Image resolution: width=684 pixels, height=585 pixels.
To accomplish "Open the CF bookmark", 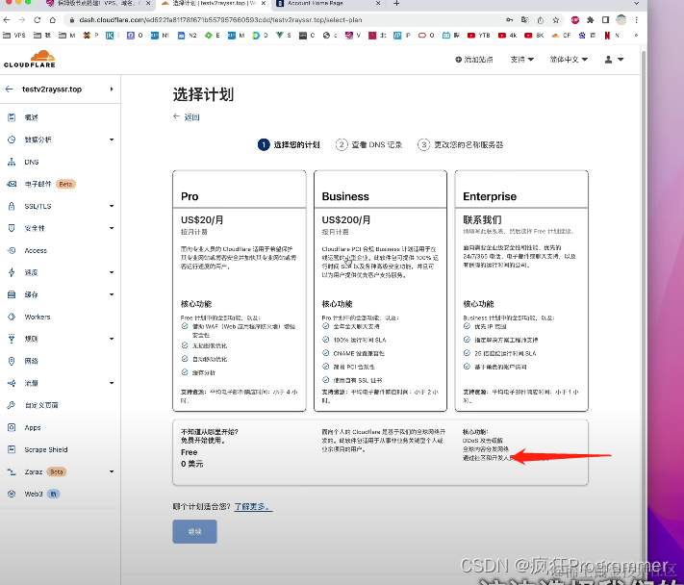I will [561, 36].
